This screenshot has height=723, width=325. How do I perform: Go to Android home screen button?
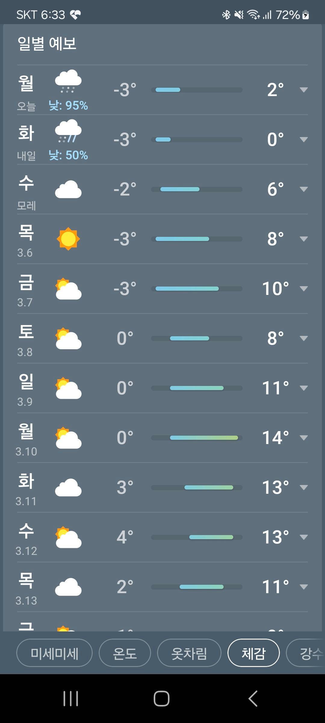(162, 698)
